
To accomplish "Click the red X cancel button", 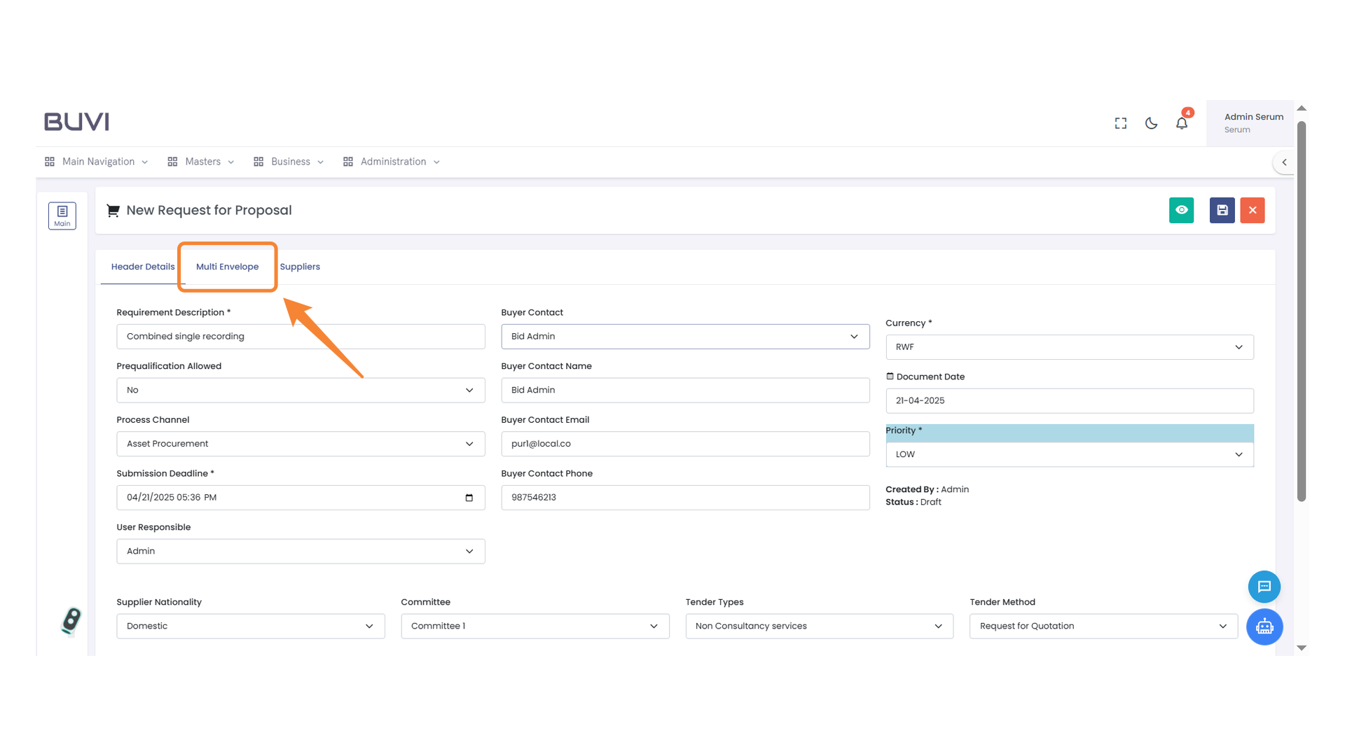I will tap(1252, 210).
